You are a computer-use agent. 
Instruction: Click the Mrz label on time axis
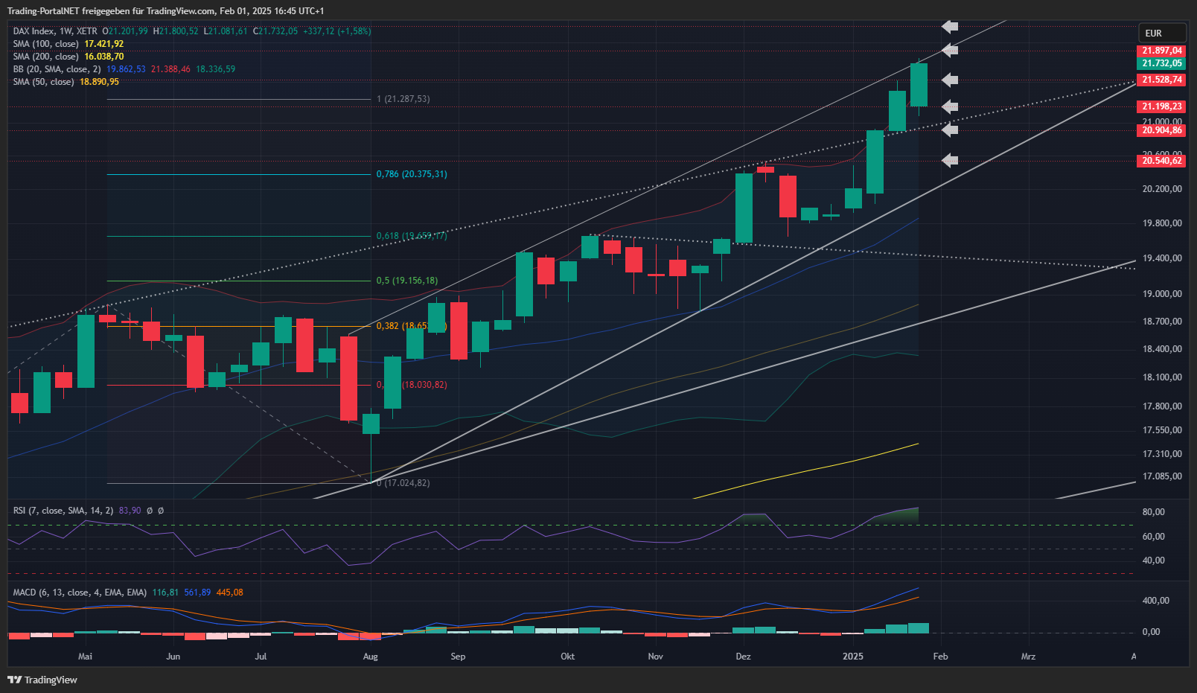point(1029,657)
